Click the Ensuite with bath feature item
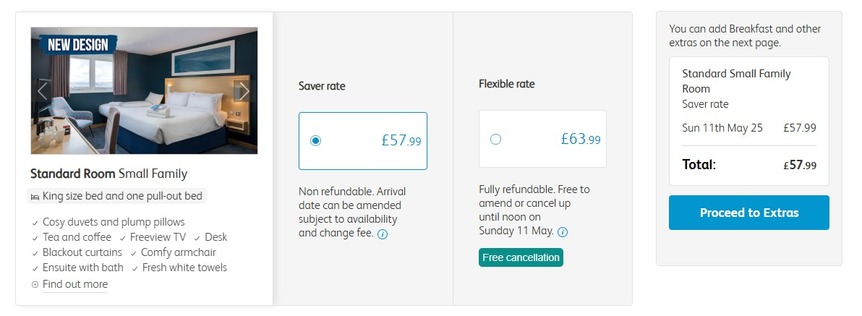The height and width of the screenshot is (316, 862). 82,268
